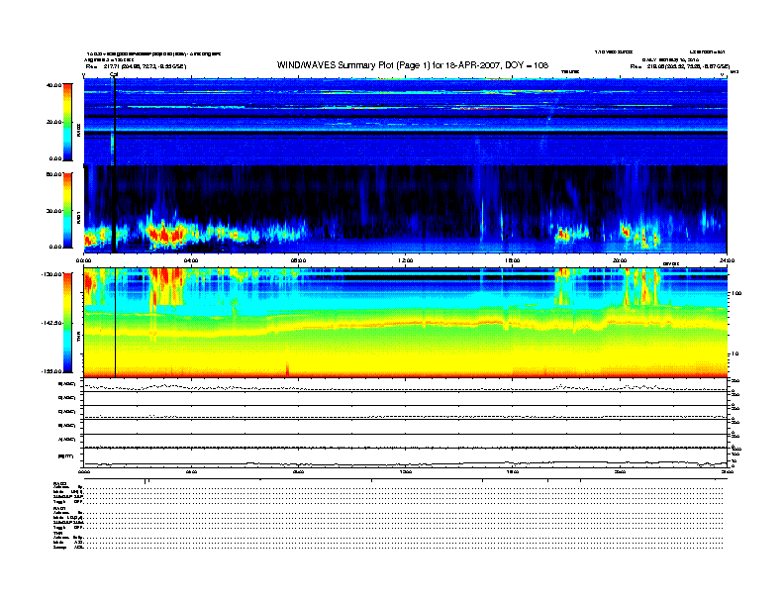The height and width of the screenshot is (606, 784).
Task: Click the 12:00 tick label below RAD1 panel
Action: pos(406,260)
